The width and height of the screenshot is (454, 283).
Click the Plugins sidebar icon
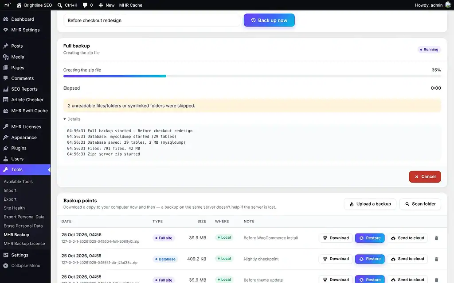tap(5, 148)
